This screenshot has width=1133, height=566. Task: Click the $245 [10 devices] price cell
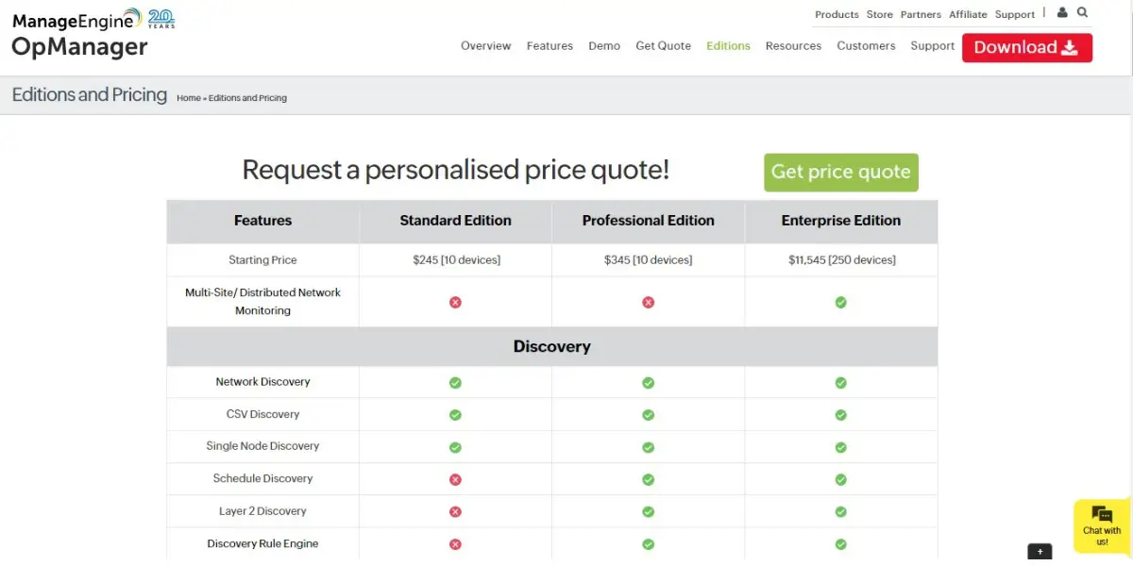[456, 260]
